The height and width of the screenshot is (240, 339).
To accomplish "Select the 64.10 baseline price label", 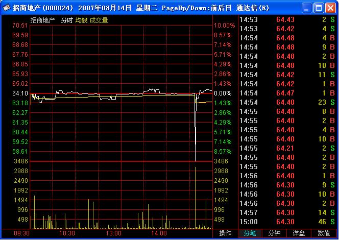I will pyautogui.click(x=20, y=93).
